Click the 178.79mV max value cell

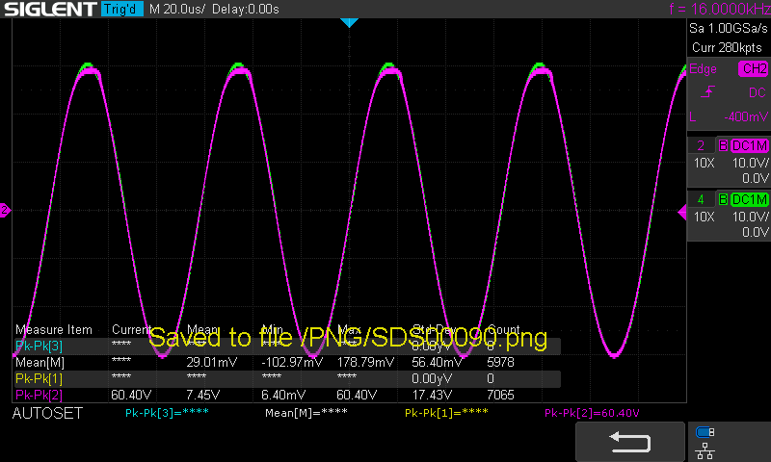[x=365, y=362]
